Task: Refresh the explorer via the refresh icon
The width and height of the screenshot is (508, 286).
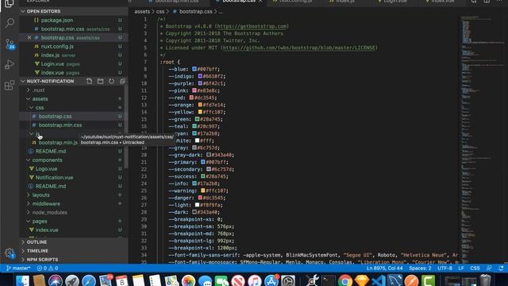Action: (x=111, y=81)
